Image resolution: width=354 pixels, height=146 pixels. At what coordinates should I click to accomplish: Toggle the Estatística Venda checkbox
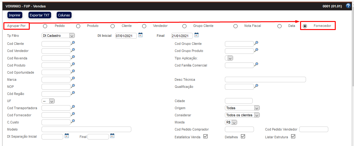205,136
